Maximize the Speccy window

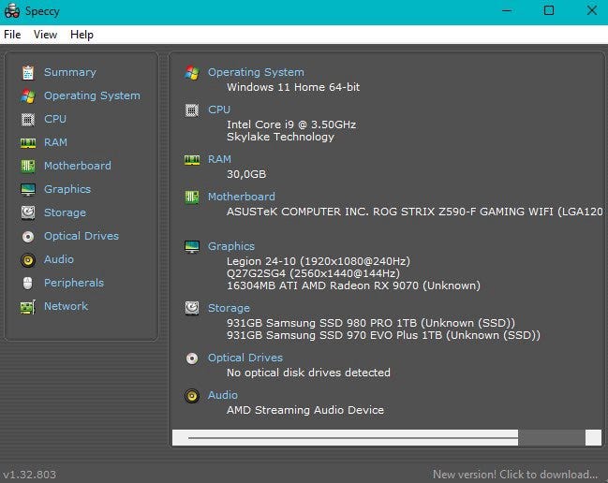(549, 10)
